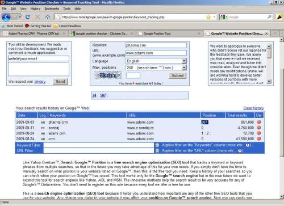Go to home page icon
Screen dimensions: 284x206
pos(48,17)
